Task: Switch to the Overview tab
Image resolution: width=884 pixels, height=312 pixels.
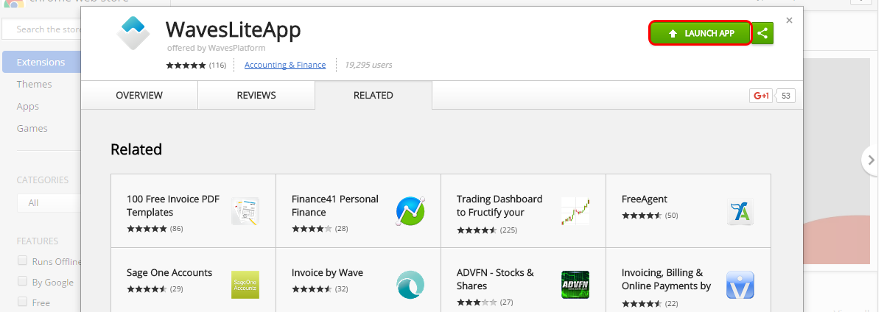Action: point(139,96)
